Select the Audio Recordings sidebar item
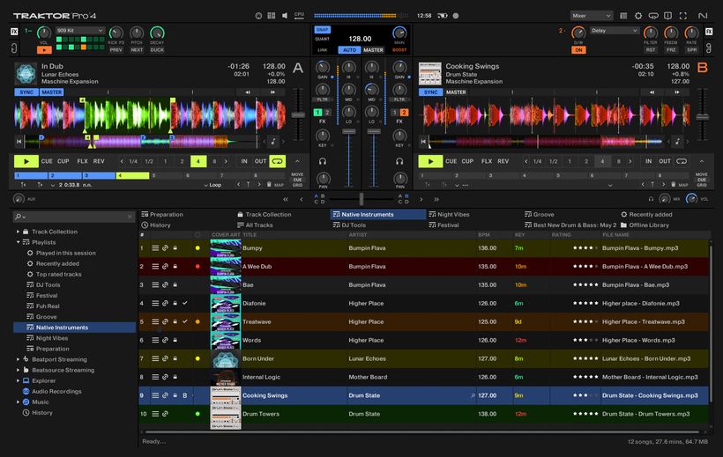Viewport: 723px width, 457px height. click(56, 391)
